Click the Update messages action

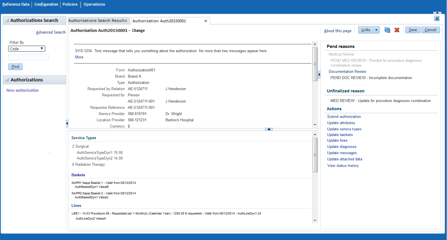click(342, 153)
